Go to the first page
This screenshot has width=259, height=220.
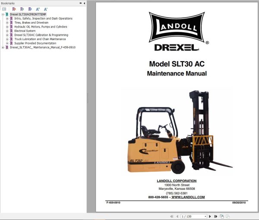(x=172, y=217)
